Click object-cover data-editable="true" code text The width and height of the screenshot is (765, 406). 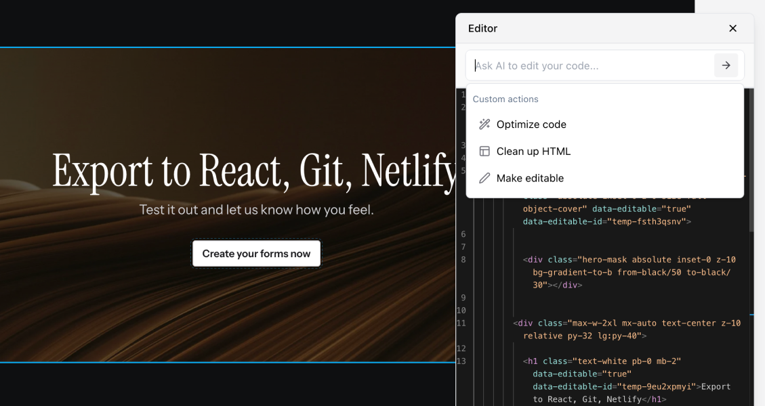[607, 209]
